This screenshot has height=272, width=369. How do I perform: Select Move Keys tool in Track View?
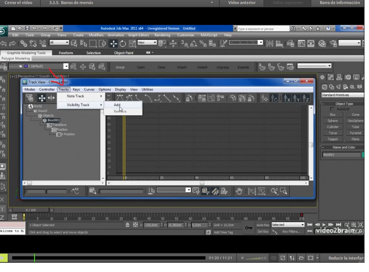[42, 98]
